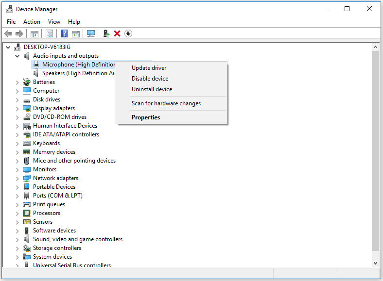
Task: Click the DESKTOP-V6183IG computer icon
Action: [17, 47]
